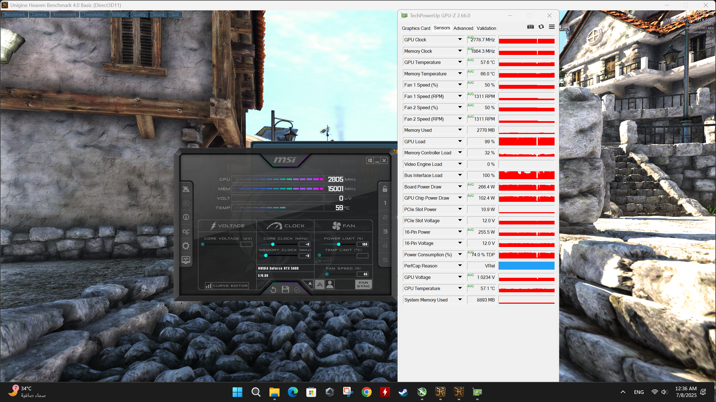
Task: Open Windows taskbar search
Action: (256, 392)
